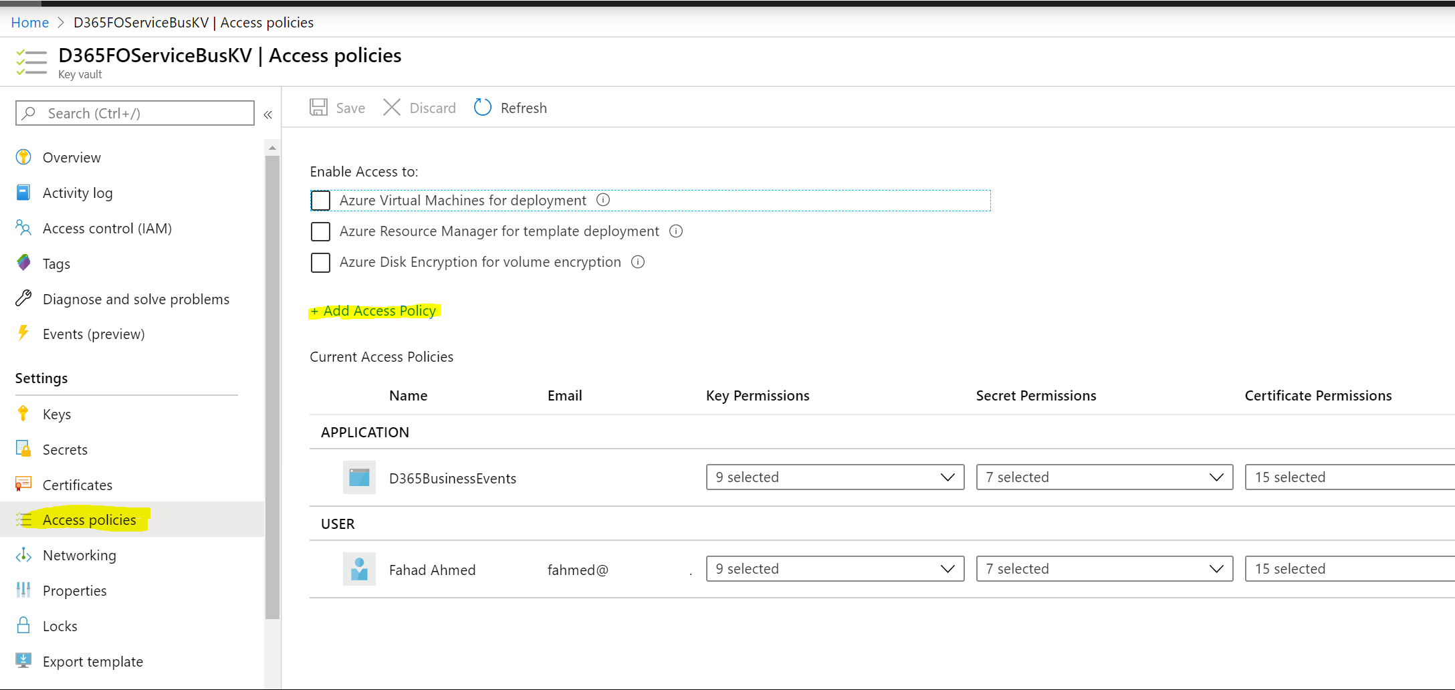This screenshot has width=1455, height=690.
Task: Click the Secrets icon under Settings
Action: pos(23,449)
